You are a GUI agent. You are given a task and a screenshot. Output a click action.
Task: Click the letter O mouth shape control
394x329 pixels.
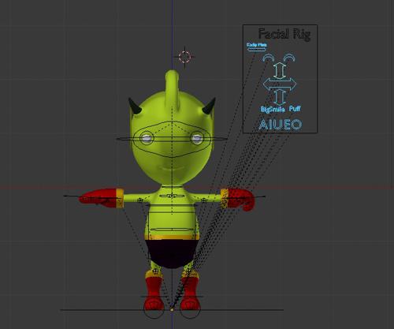297,125
